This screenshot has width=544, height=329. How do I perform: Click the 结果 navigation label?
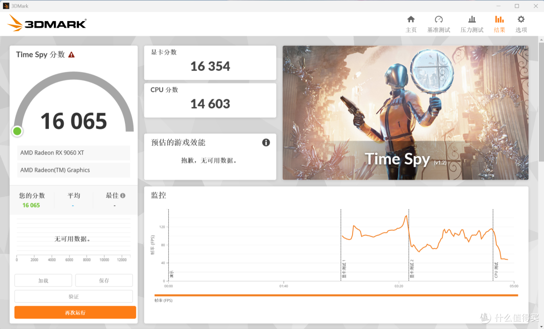(499, 30)
